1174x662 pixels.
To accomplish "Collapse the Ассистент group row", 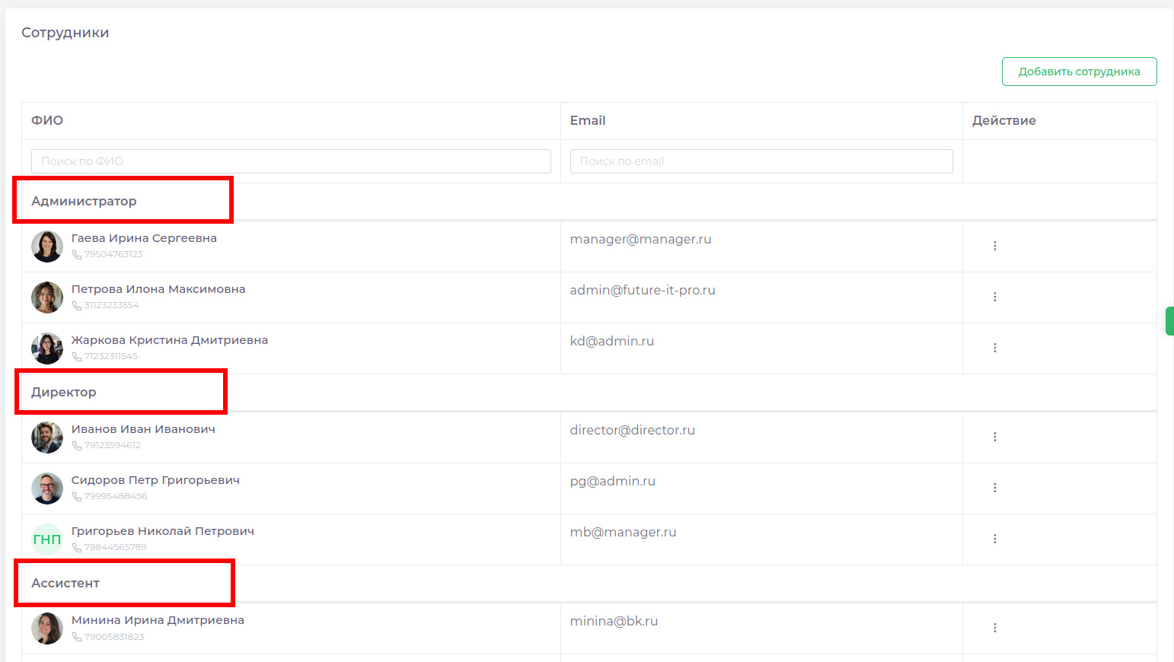I will [x=65, y=584].
